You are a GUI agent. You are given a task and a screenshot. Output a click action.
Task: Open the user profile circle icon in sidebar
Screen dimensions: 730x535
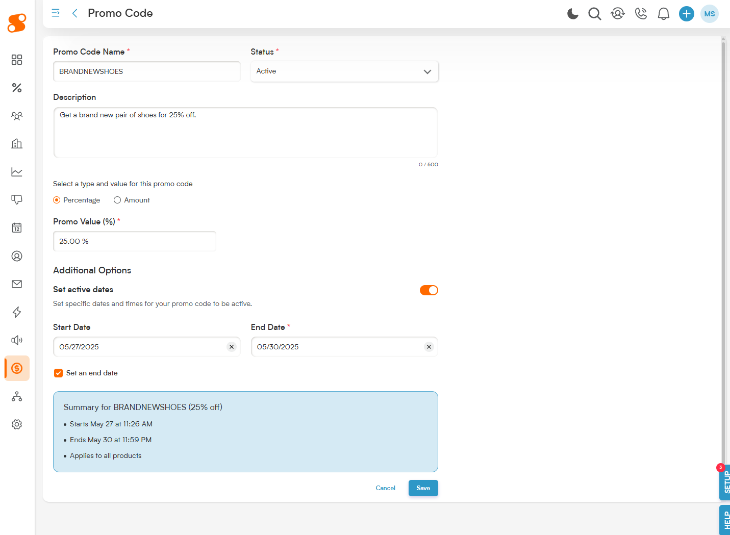[x=17, y=256]
